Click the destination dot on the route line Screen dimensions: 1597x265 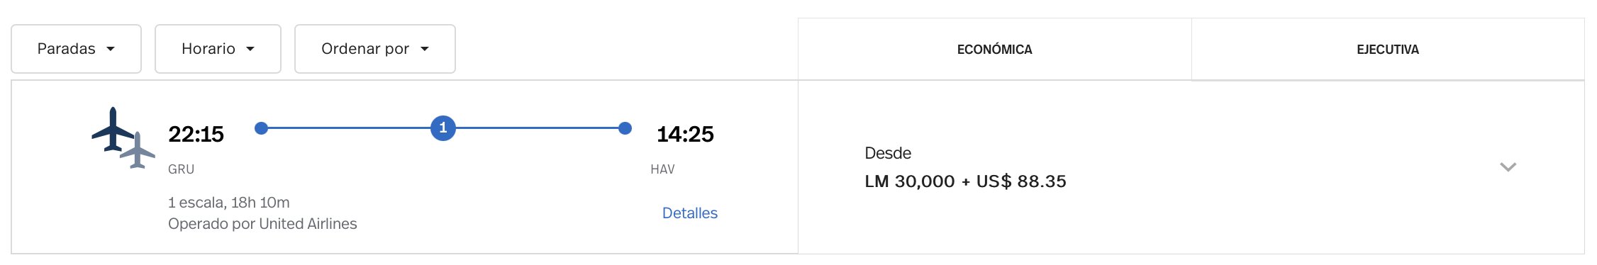click(x=625, y=128)
